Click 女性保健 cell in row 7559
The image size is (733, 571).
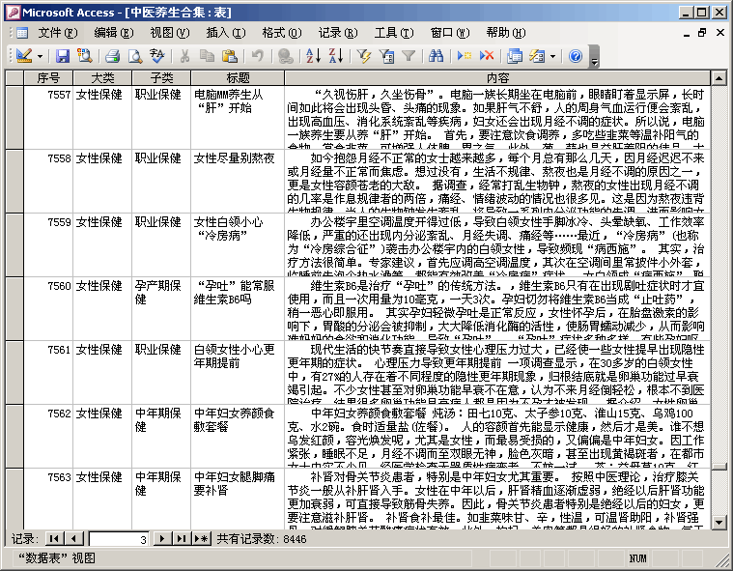coord(102,244)
